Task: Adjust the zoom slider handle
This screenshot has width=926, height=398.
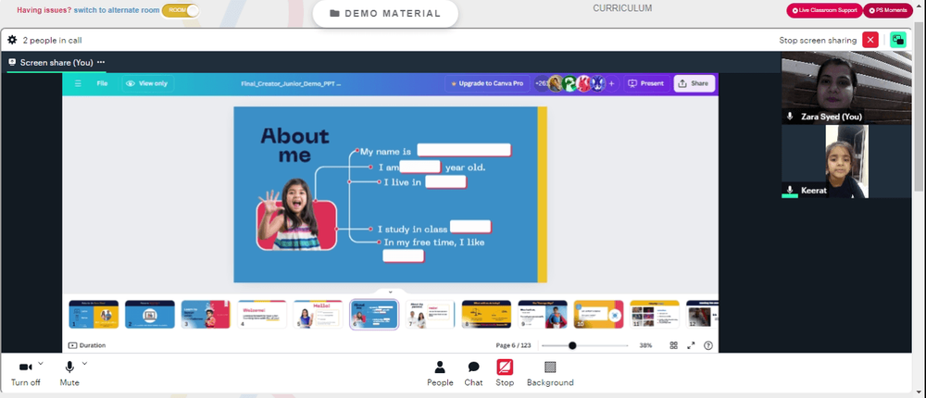Action: 572,345
